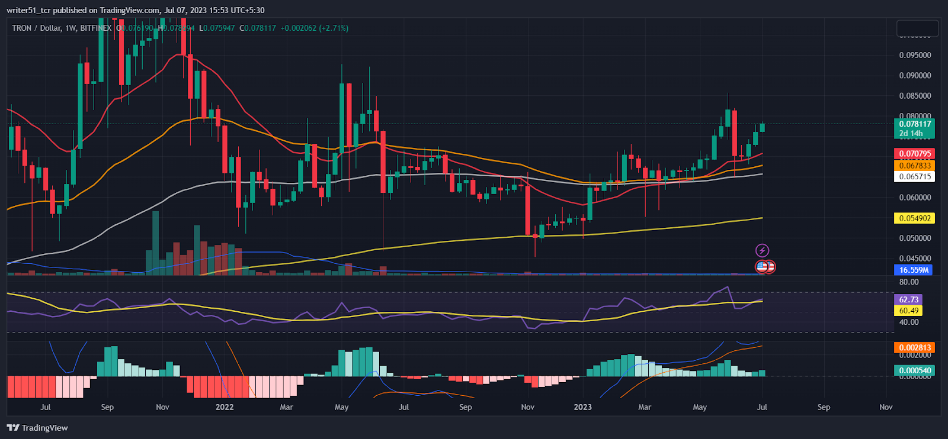Viewport: 948px width, 439px height.
Task: Click the 0.050000 price scale label
Action: [x=915, y=238]
